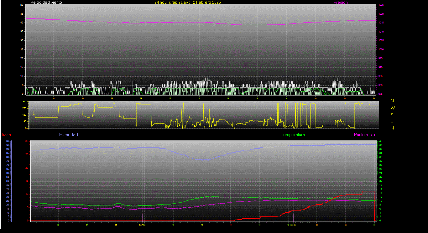The image size is (428, 233).
Task: Click '1025' on the pressure axis
Action: coord(381,5)
